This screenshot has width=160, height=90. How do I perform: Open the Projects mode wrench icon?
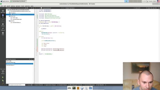[3, 29]
